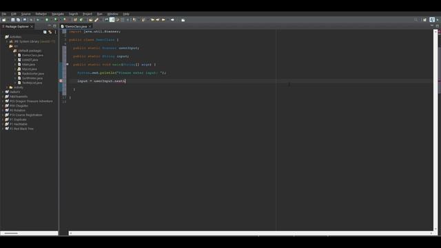The image size is (441, 248).
Task: Expand the Main.java tree arrow
Action: (15, 64)
